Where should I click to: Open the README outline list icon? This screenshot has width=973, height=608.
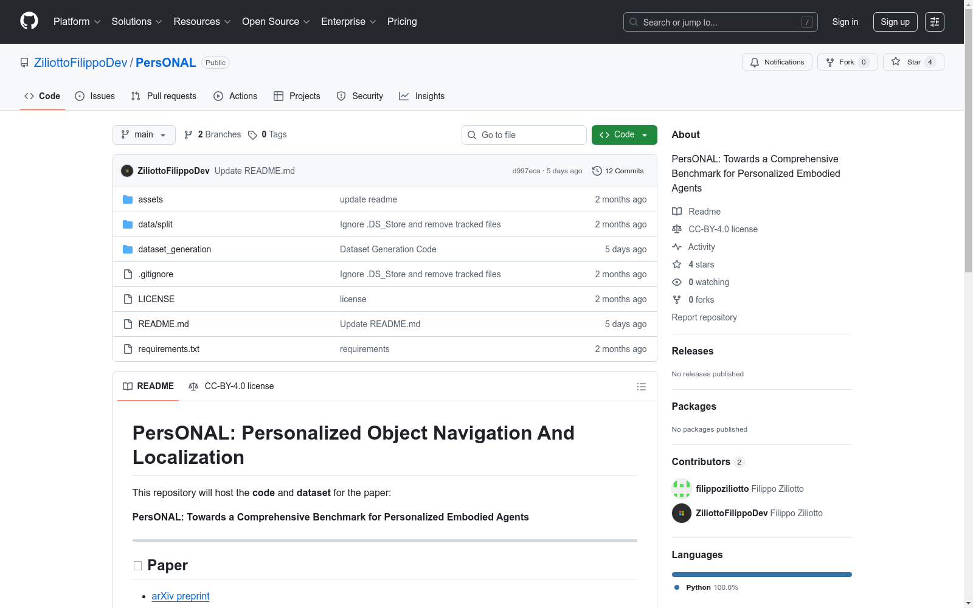pyautogui.click(x=641, y=387)
